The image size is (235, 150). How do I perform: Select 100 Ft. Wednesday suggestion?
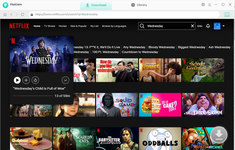(x=105, y=52)
